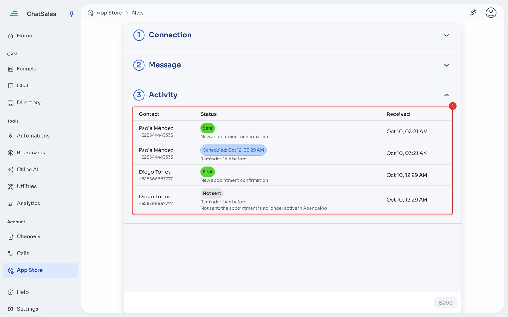Click the Help question mark icon
This screenshot has width=508, height=317.
pos(10,292)
